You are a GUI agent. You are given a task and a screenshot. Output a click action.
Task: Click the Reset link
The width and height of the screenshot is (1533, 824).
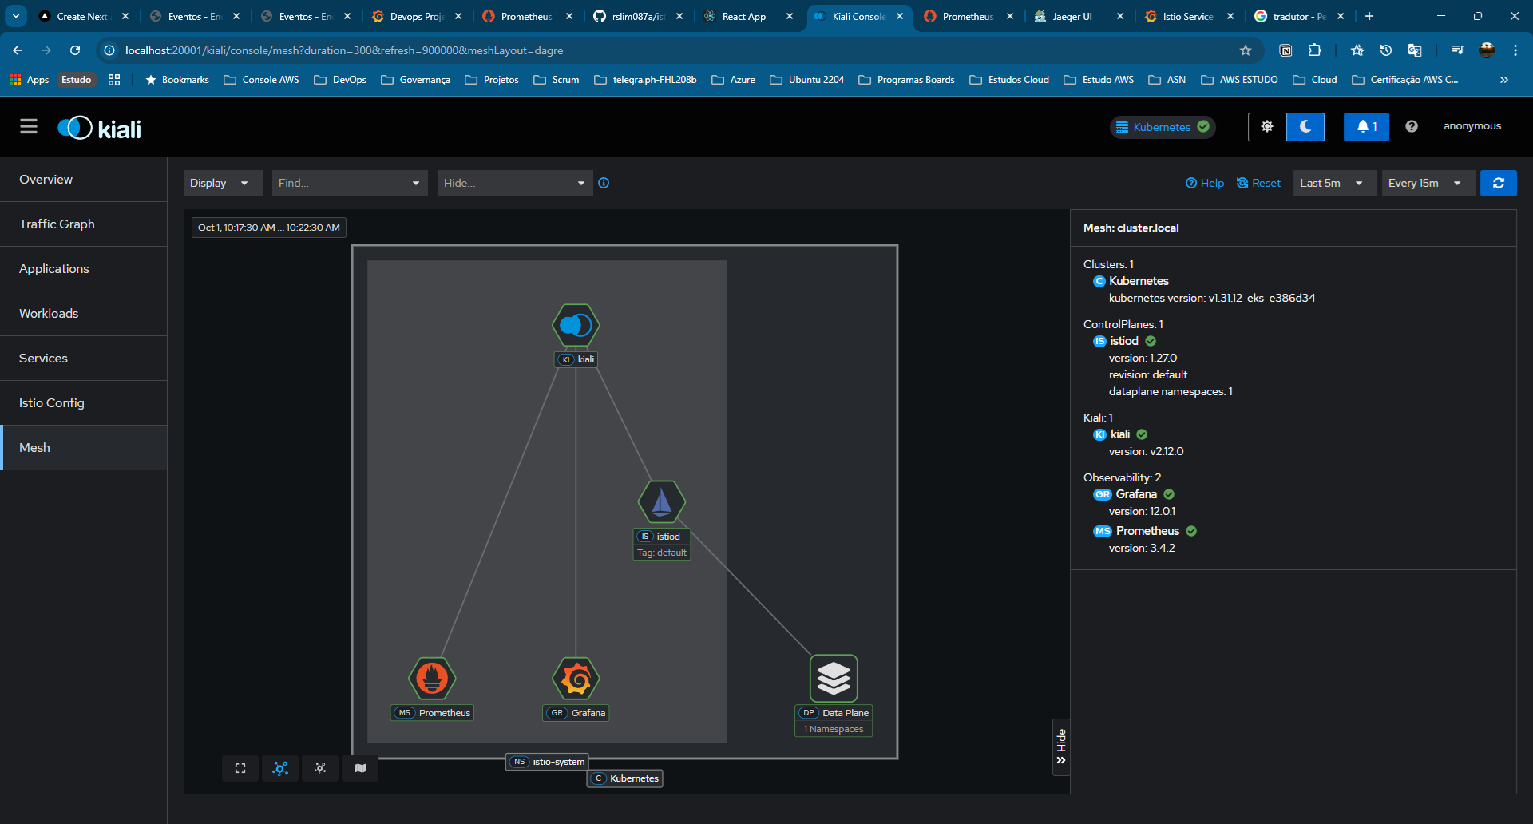(1259, 183)
